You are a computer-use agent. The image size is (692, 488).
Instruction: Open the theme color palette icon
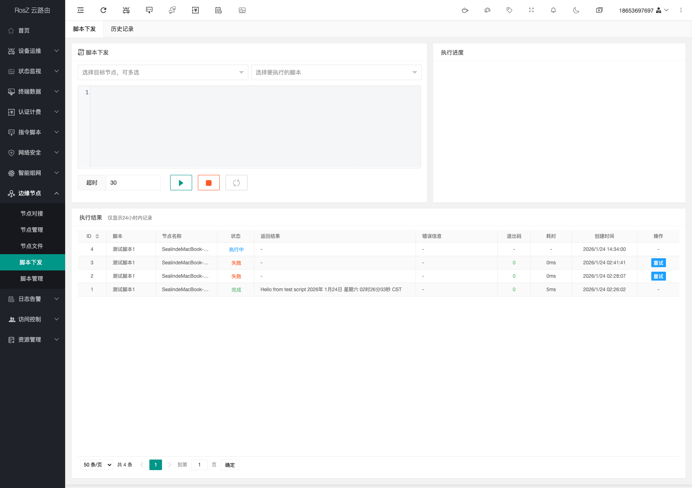pos(487,10)
